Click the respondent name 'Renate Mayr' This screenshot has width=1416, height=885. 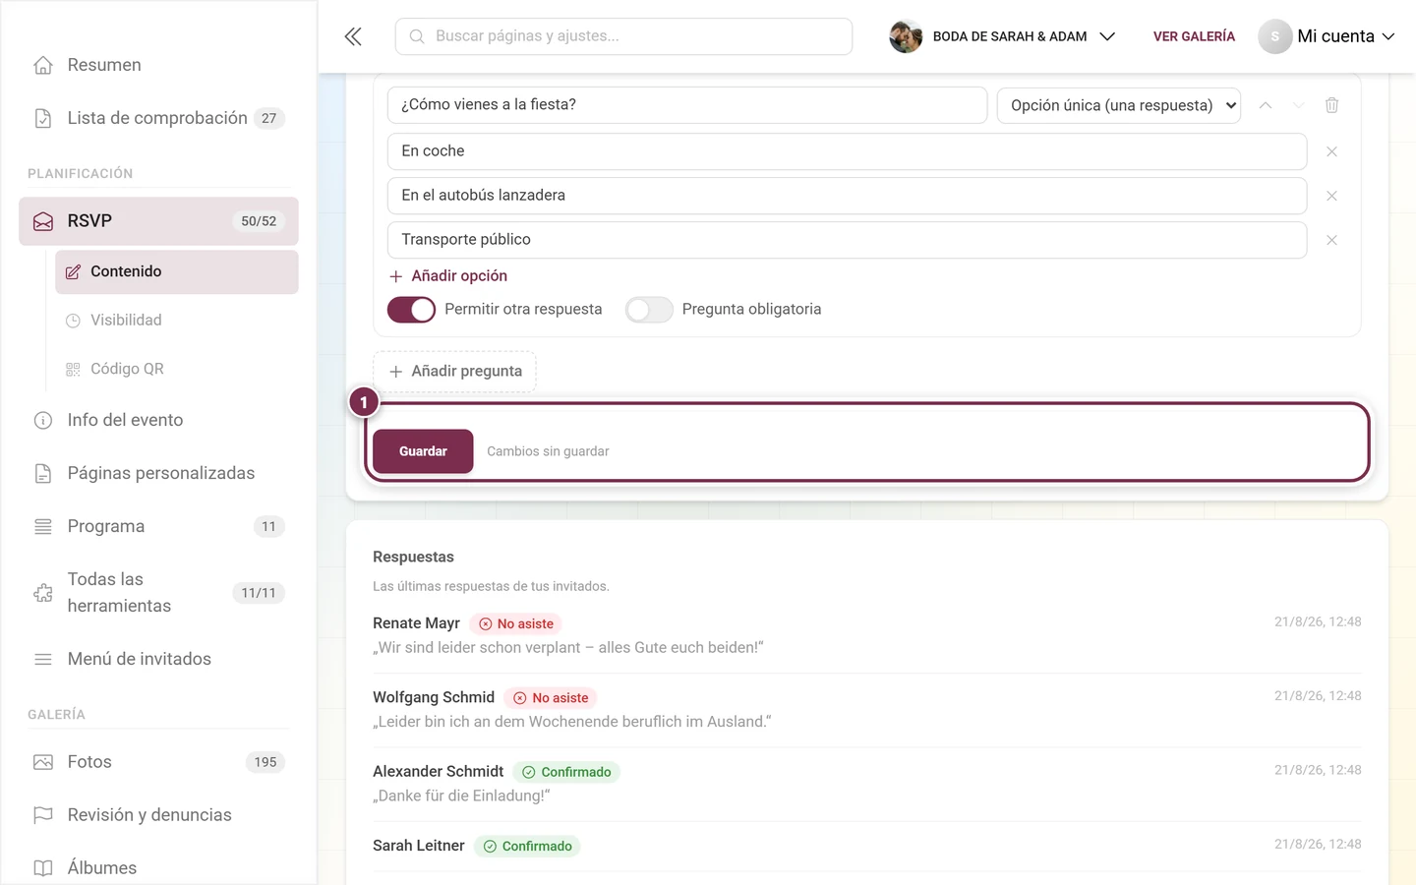[x=416, y=623]
